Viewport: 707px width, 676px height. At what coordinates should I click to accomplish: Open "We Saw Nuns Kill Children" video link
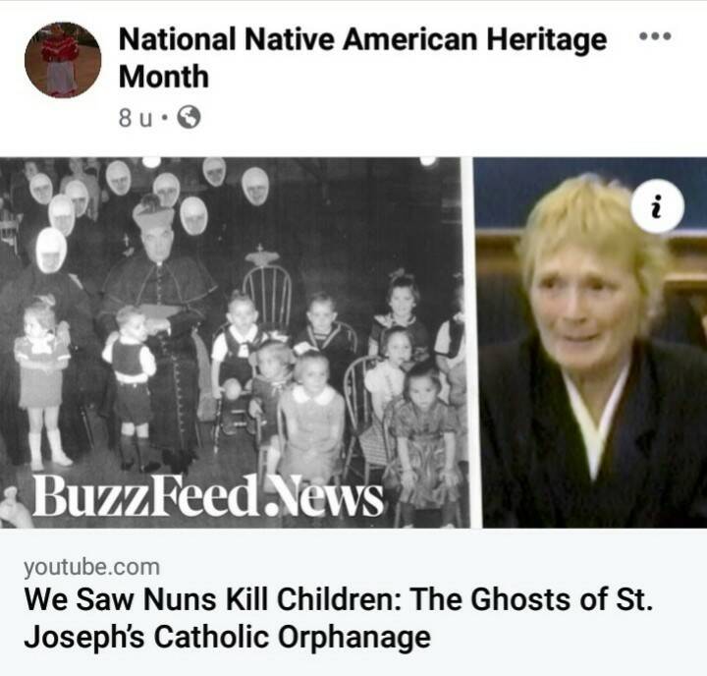pyautogui.click(x=339, y=618)
